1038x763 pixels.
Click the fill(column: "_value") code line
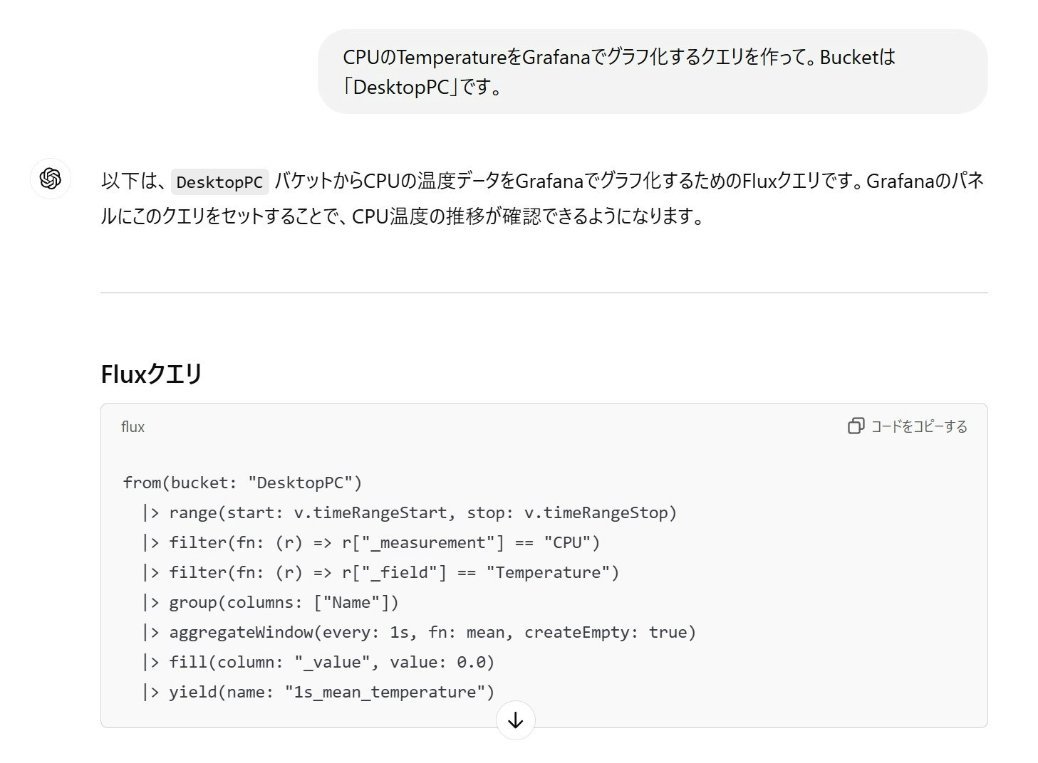(x=318, y=662)
